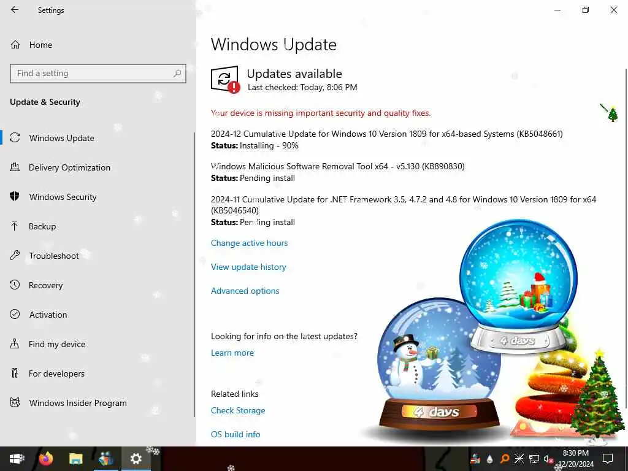Click the Windows Update sync arrows icon in sidebar
Screen dimensions: 628x471
pos(15,138)
